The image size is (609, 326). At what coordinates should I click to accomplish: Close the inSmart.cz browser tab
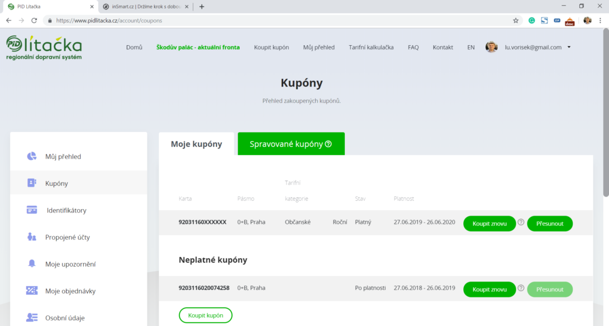pos(187,7)
